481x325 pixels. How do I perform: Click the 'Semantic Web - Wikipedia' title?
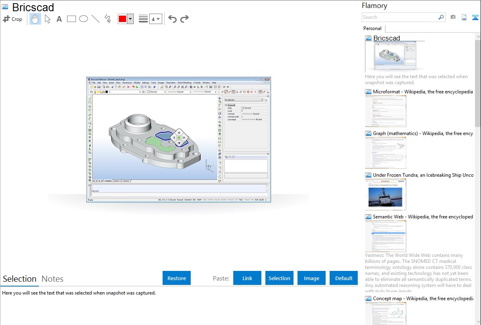[x=423, y=216]
